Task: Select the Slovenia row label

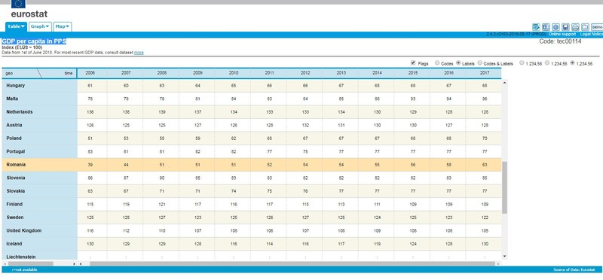Action: coord(16,178)
